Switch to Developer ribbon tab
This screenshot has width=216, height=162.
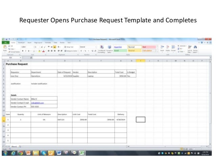tap(21, 43)
